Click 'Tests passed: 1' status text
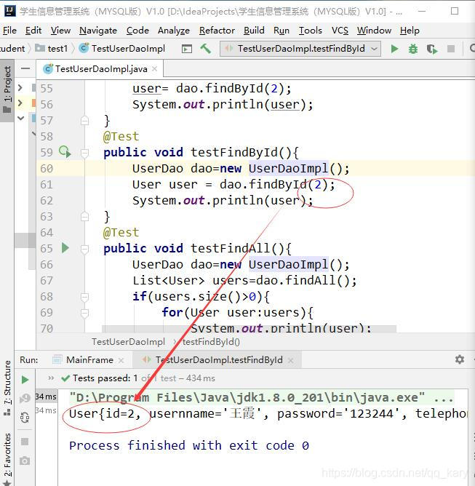 tap(105, 378)
